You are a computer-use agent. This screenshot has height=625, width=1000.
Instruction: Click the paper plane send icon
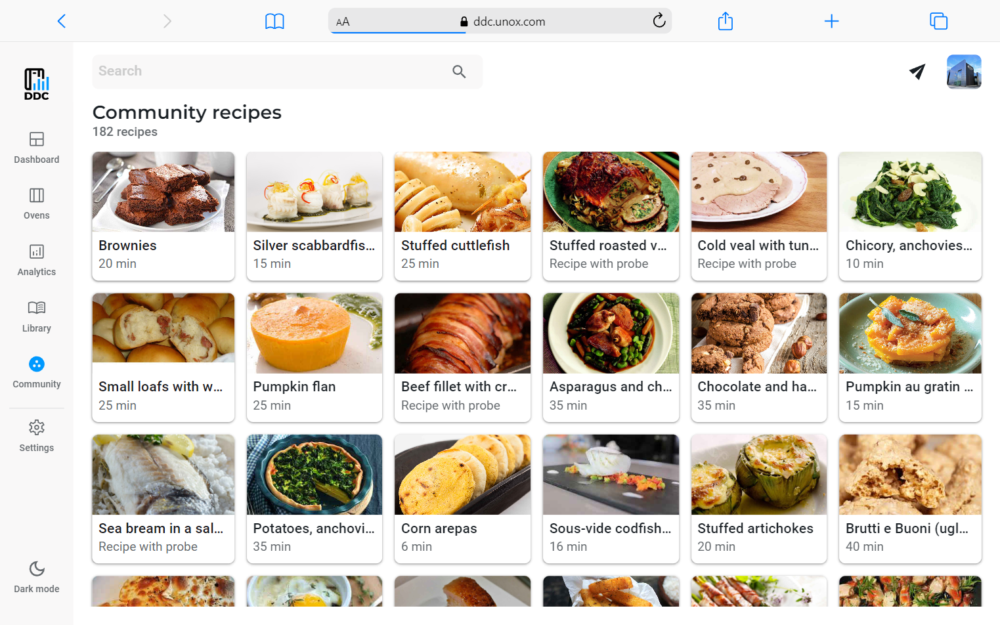click(917, 72)
